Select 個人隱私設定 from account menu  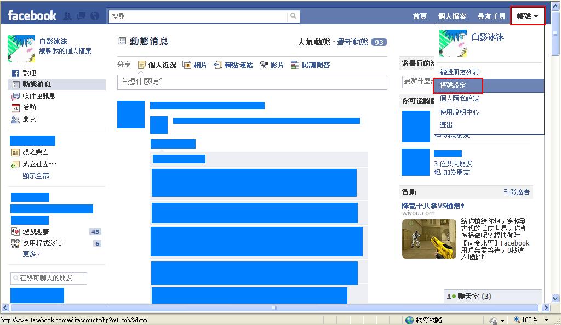coord(459,99)
